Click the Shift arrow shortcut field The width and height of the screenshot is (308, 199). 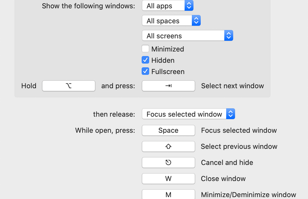coord(168,146)
